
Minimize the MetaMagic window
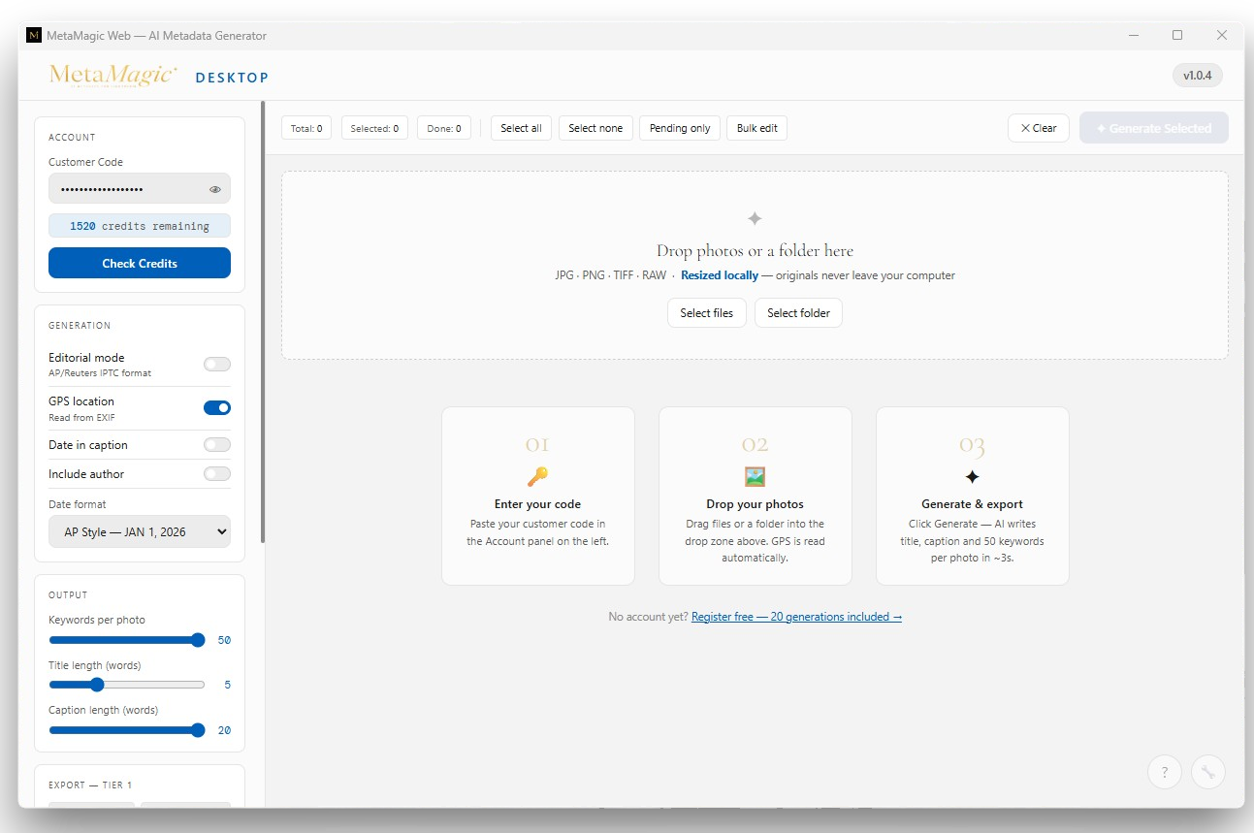1134,35
